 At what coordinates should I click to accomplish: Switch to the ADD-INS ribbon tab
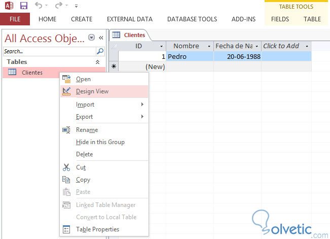243,19
